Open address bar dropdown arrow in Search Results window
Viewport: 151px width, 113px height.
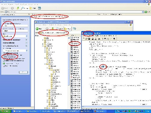[x=143, y=12]
